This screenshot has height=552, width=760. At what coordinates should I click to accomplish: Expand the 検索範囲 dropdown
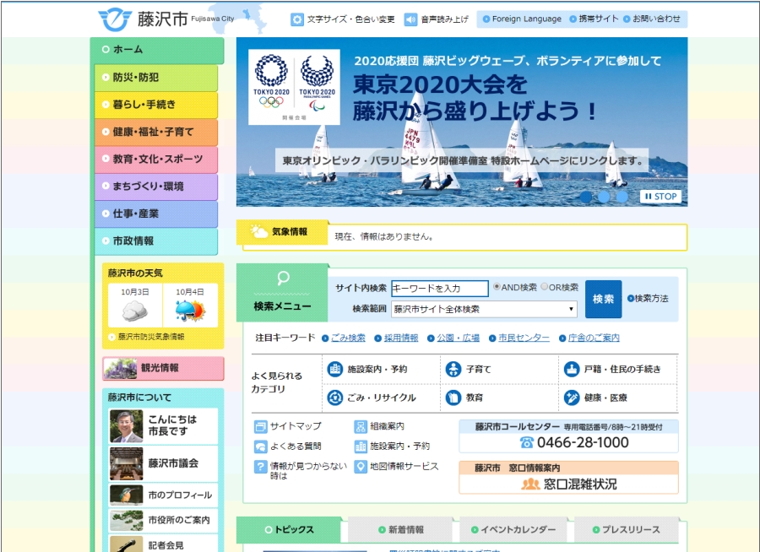click(x=484, y=309)
